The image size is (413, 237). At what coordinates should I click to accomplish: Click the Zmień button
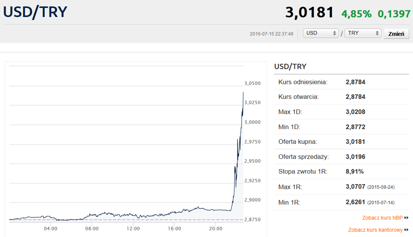pyautogui.click(x=396, y=34)
